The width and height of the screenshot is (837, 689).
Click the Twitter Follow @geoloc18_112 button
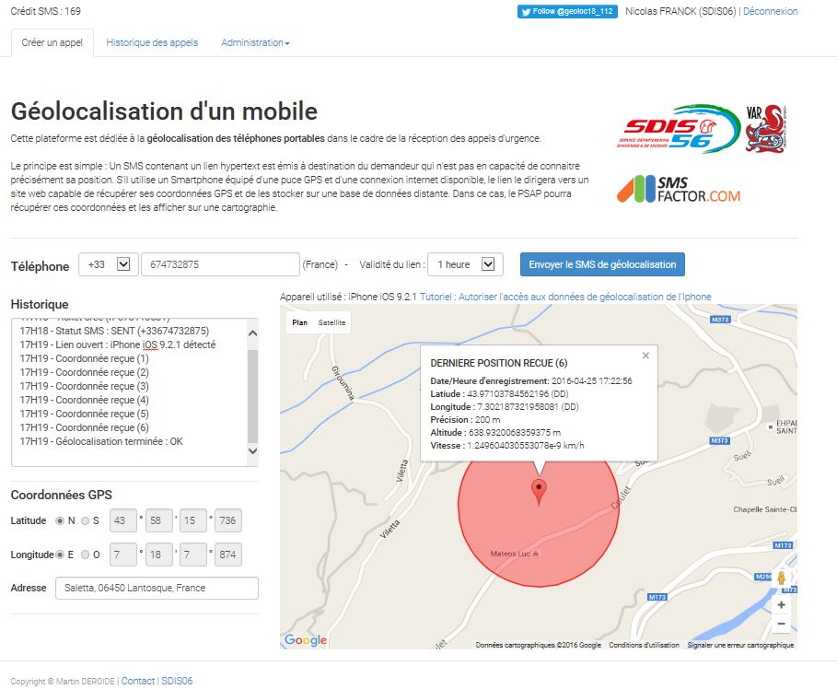pyautogui.click(x=567, y=11)
